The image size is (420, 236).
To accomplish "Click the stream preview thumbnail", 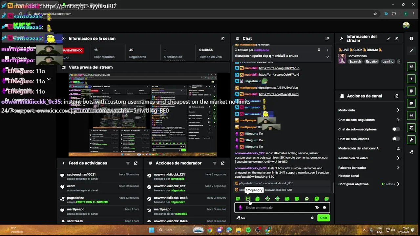I will click(x=143, y=115).
